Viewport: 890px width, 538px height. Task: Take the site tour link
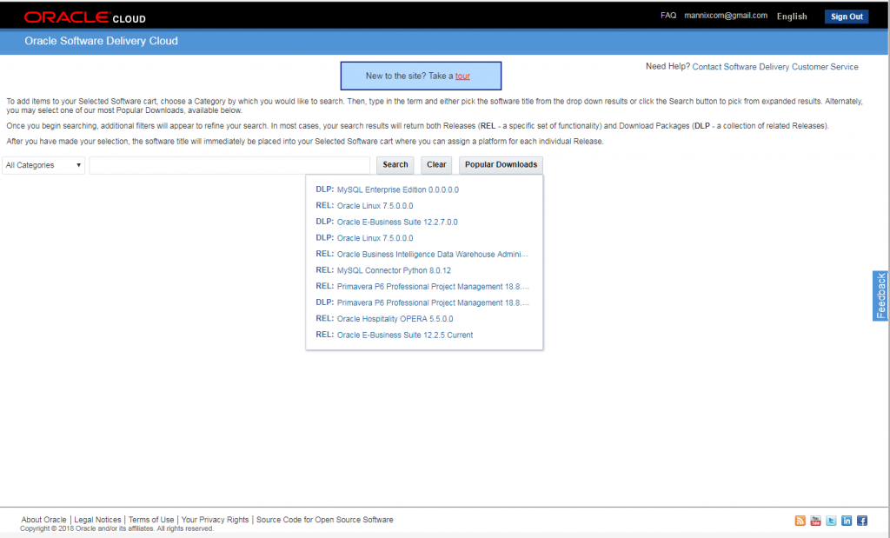tap(462, 76)
